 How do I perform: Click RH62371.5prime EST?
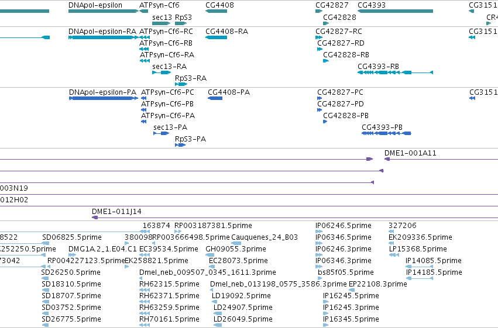(x=145, y=302)
